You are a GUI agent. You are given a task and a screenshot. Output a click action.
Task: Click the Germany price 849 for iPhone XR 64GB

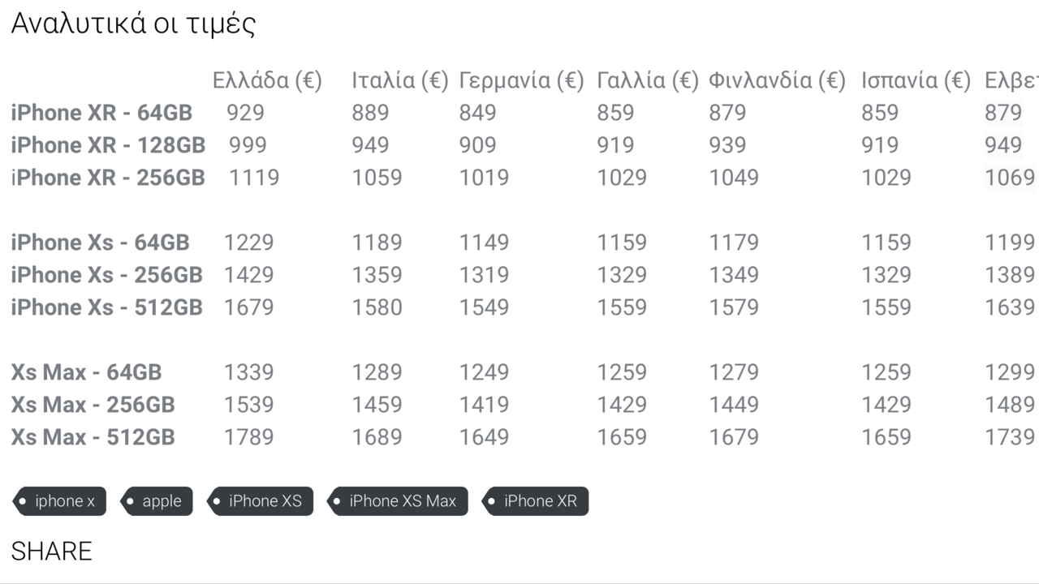[477, 113]
